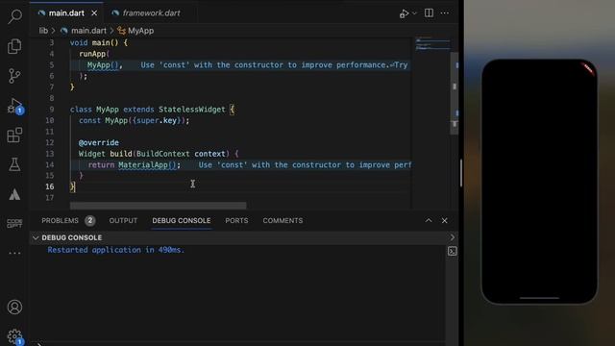
Task: Close the bottom panel
Action: coord(444,220)
